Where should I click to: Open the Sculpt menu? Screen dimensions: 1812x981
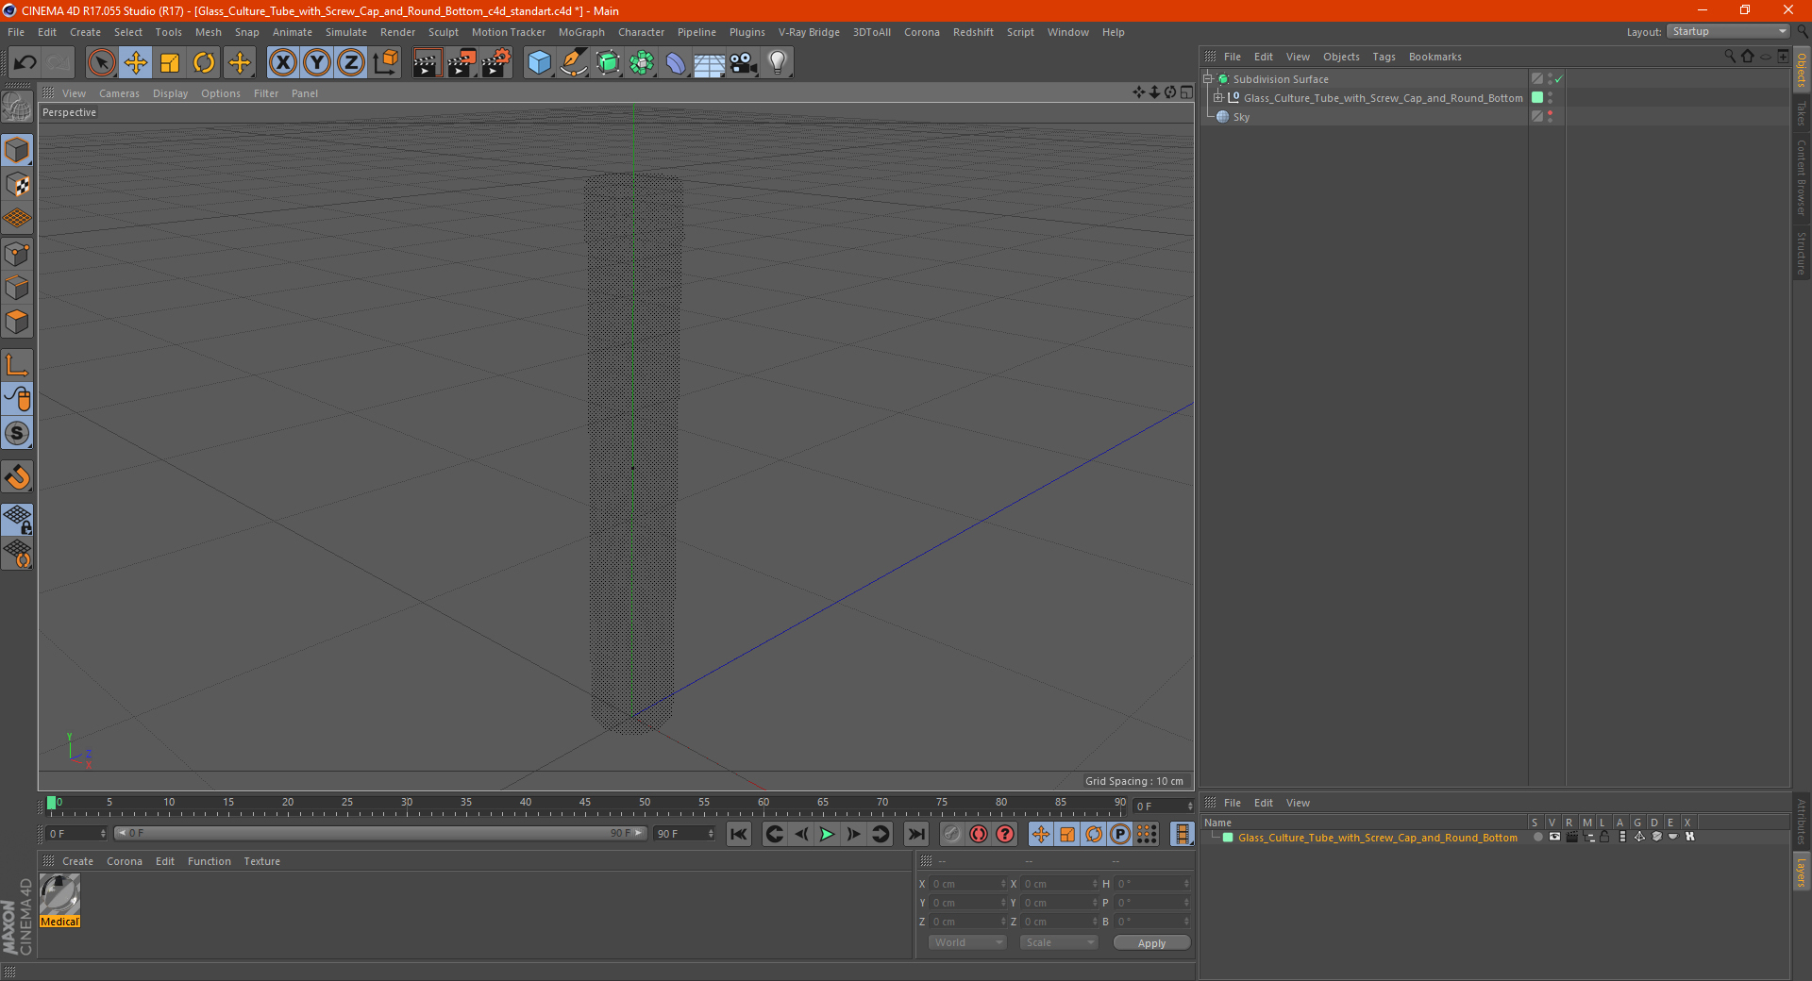tap(443, 32)
